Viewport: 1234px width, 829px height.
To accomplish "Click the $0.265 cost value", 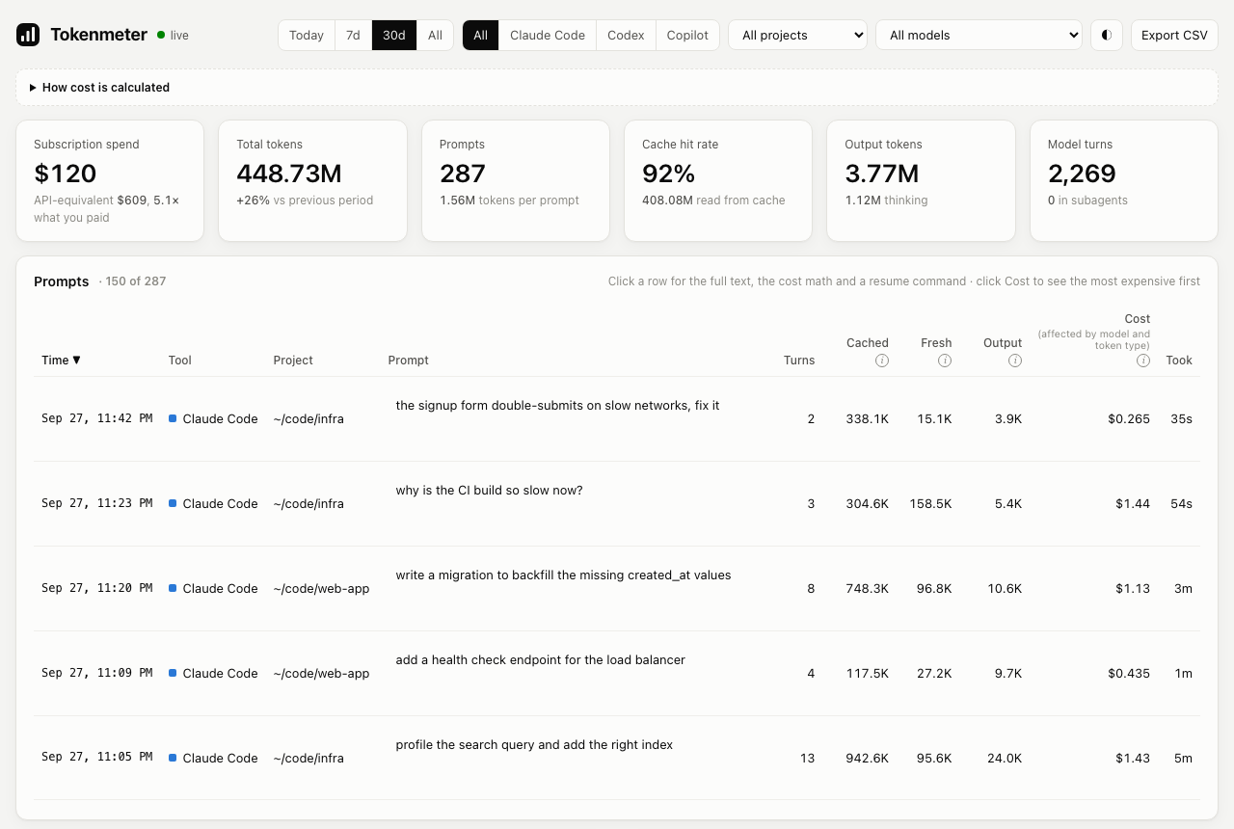I will click(x=1129, y=419).
